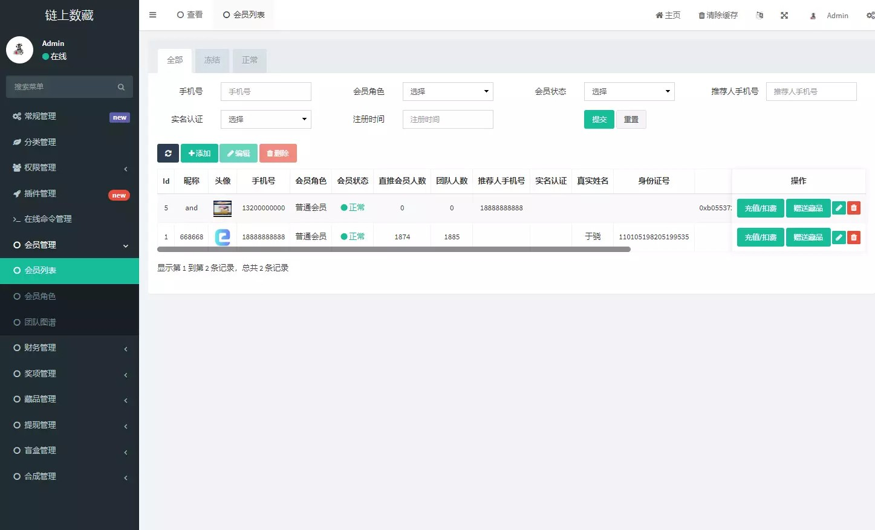Click the fullscreen expand icon in header

[784, 16]
